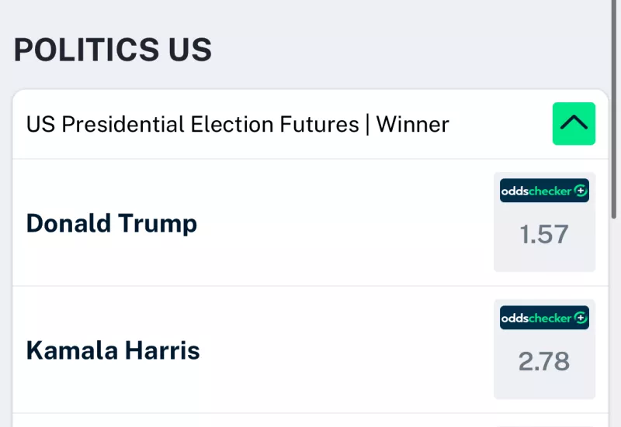Open the Kamala Harris selection name
Viewport: 621px width, 427px height.
(113, 351)
